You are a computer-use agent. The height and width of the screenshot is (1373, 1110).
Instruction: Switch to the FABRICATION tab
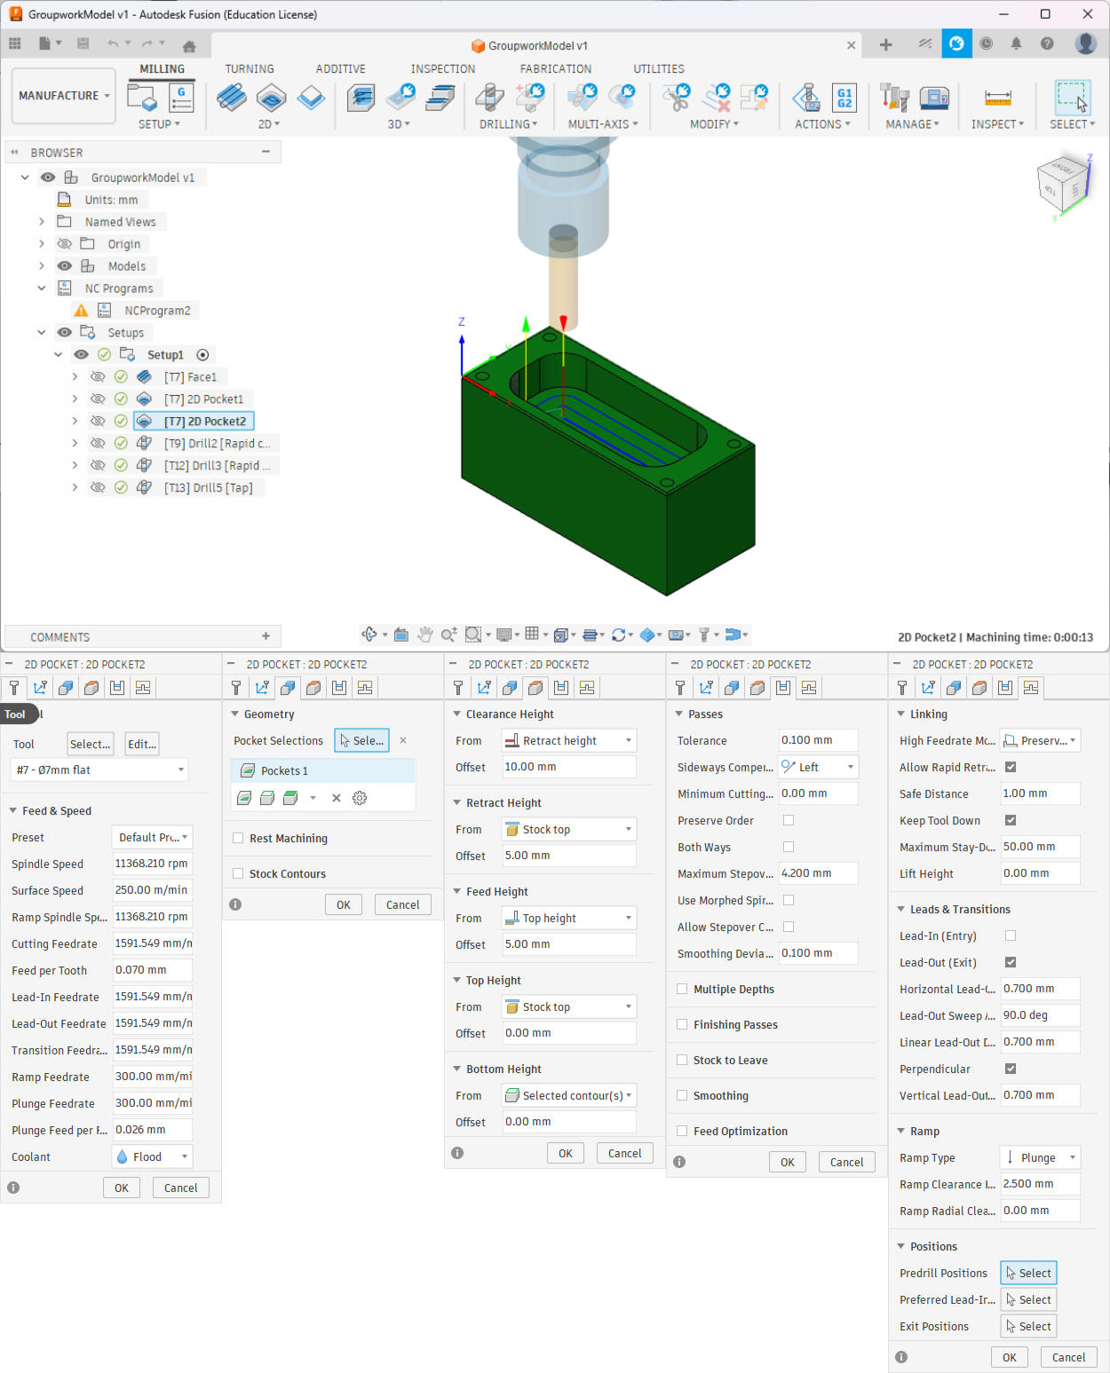pyautogui.click(x=556, y=68)
